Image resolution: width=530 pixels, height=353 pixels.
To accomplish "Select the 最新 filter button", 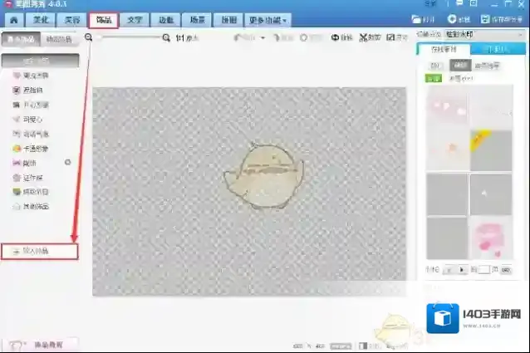I will [460, 65].
